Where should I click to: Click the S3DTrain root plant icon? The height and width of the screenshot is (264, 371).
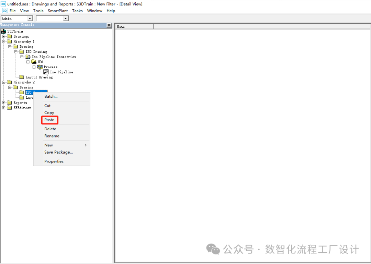pos(3,31)
